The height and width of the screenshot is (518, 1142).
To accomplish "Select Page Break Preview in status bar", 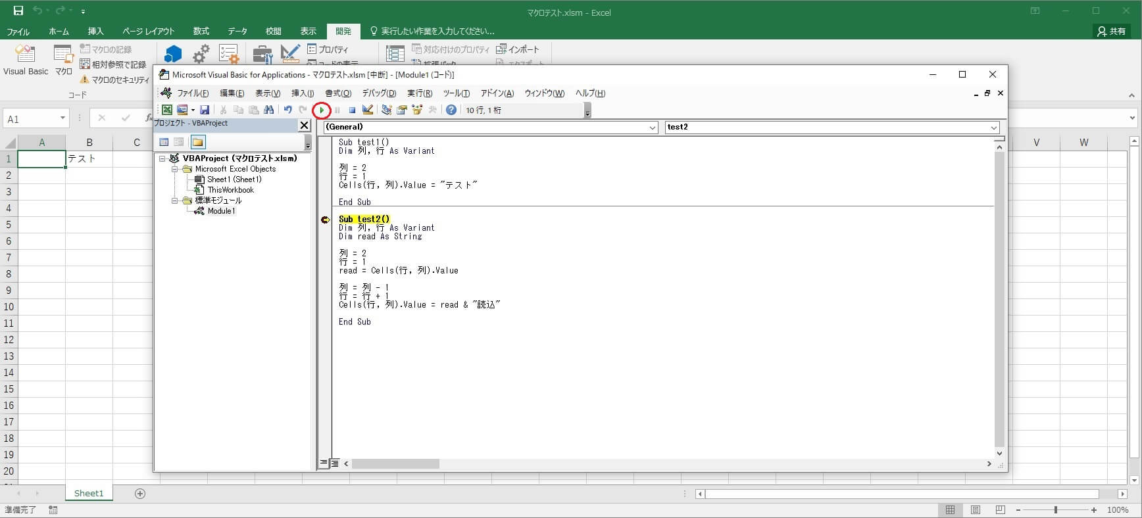I will 1000,509.
